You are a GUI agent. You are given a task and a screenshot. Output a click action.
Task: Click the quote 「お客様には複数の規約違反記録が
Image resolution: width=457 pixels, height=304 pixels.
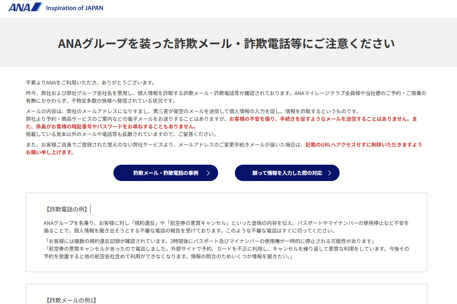coord(209,241)
